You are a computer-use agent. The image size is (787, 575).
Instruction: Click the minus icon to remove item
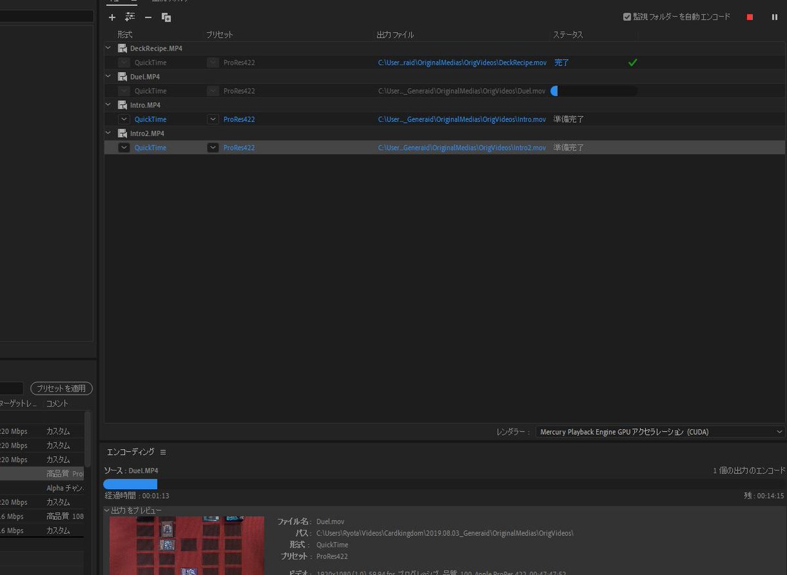tap(148, 17)
